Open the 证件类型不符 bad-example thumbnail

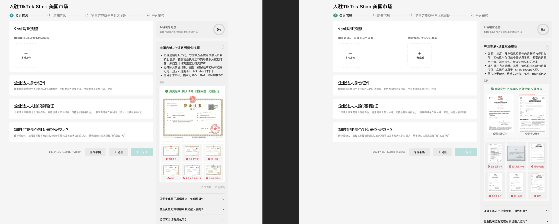[213, 172]
